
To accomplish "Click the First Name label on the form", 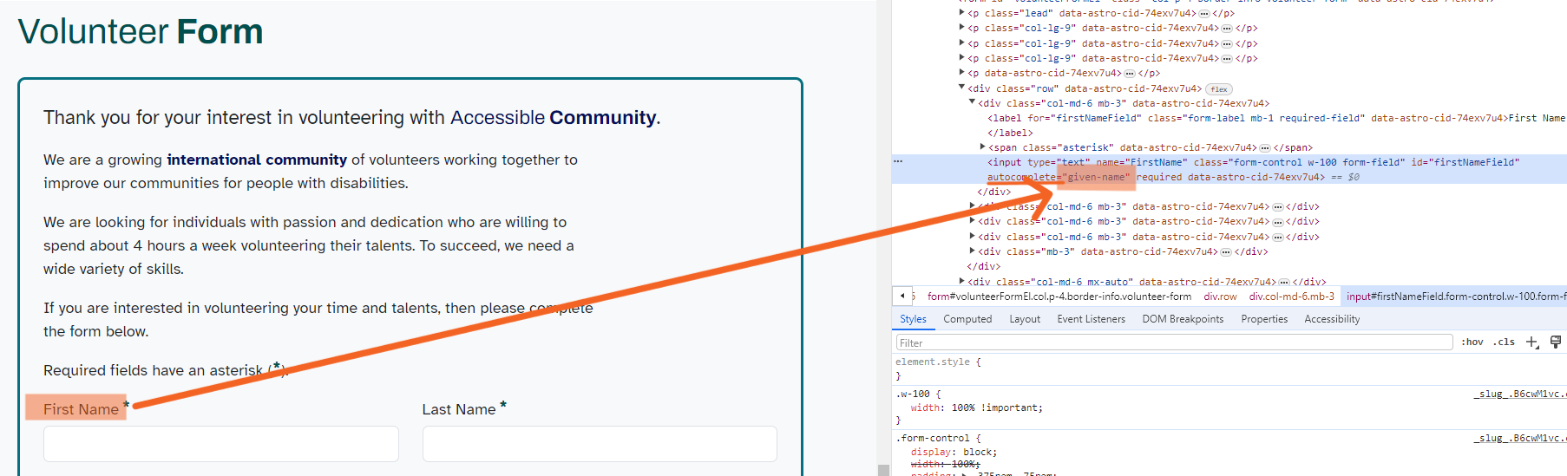I will click(81, 409).
